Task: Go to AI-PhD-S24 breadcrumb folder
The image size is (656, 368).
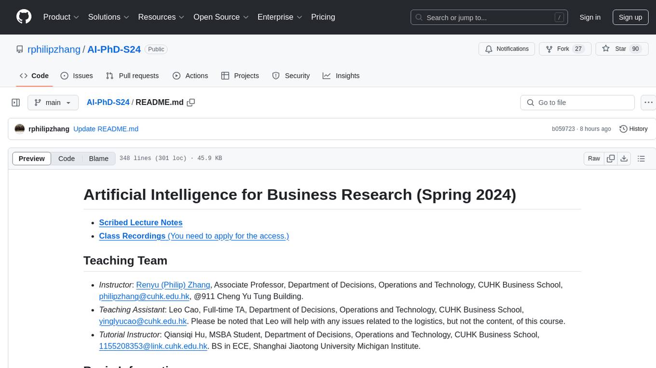Action: click(x=108, y=102)
